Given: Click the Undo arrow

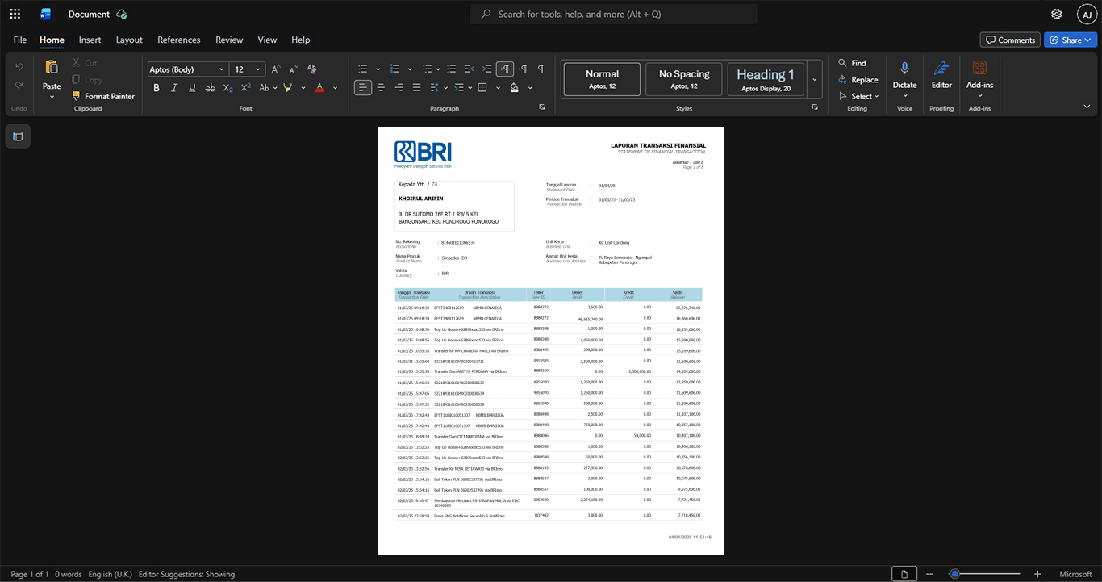Looking at the screenshot, I should 19,66.
